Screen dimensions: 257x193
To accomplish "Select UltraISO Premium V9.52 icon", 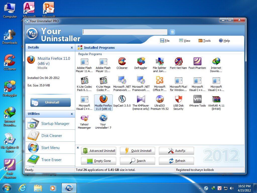I will tap(160, 100).
